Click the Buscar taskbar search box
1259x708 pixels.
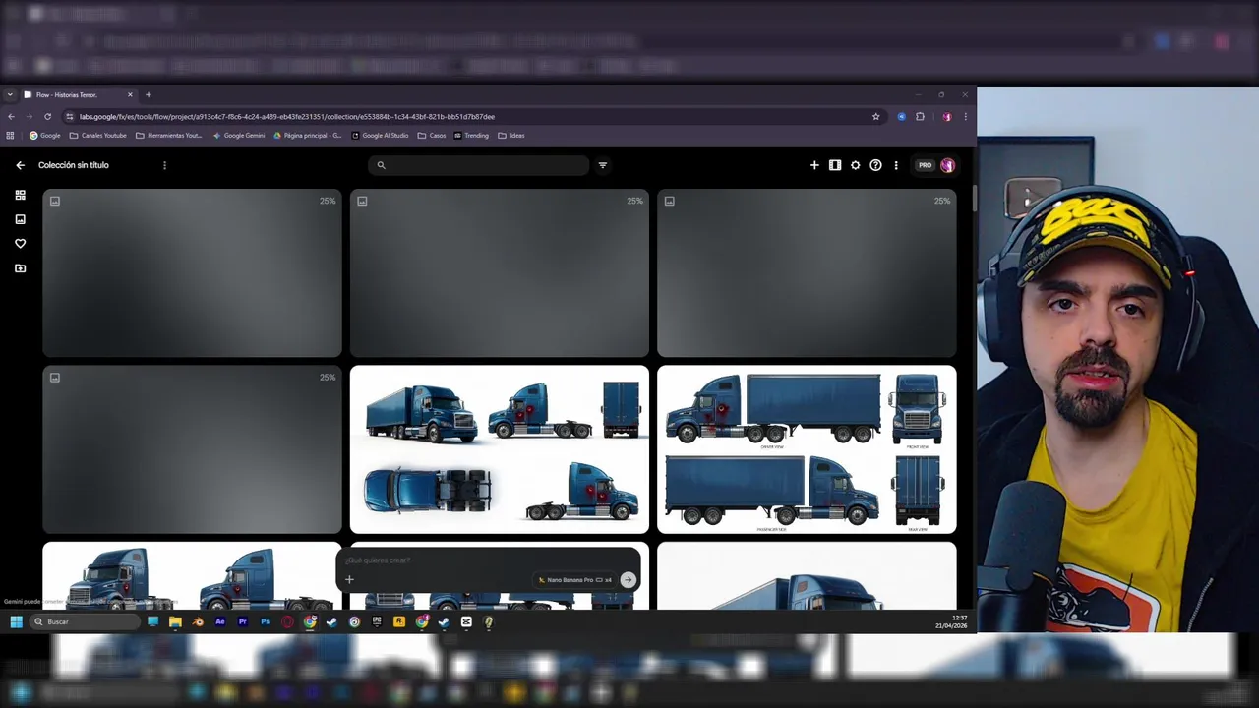pyautogui.click(x=85, y=621)
